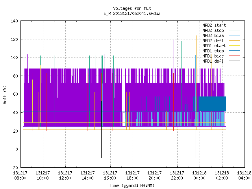Click the x-axis tick label 131217 10:00

[x=43, y=176]
